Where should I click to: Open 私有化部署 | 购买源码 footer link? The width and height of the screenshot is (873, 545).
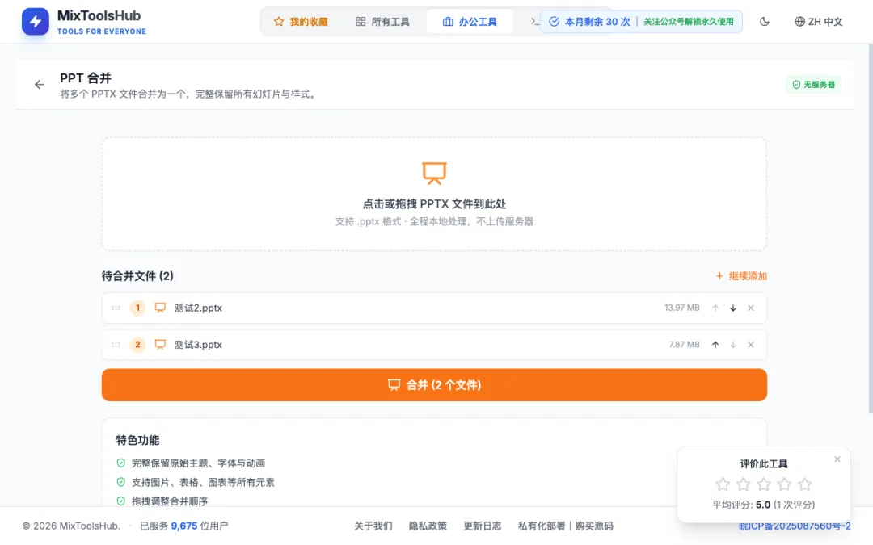coord(565,526)
